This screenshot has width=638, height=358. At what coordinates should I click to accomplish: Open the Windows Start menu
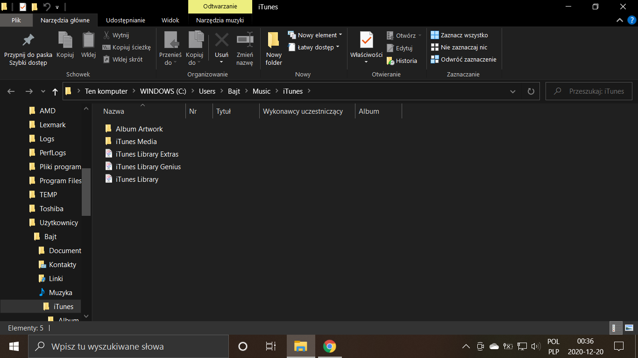[x=14, y=346]
